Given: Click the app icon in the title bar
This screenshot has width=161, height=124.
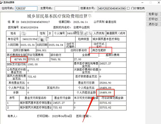Looking at the screenshot, I should (1, 2).
